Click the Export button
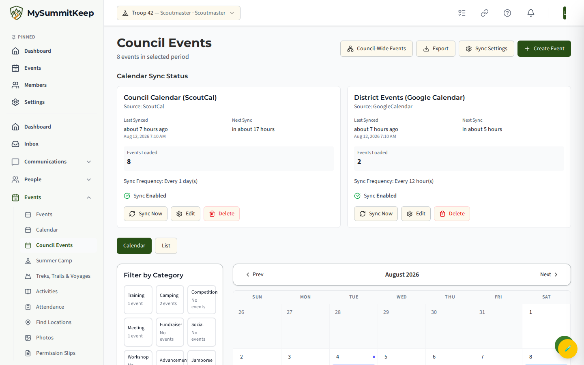Viewport: 584px width, 365px height. pos(436,49)
